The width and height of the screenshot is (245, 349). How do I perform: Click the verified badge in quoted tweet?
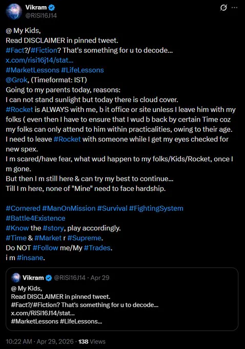(49, 278)
